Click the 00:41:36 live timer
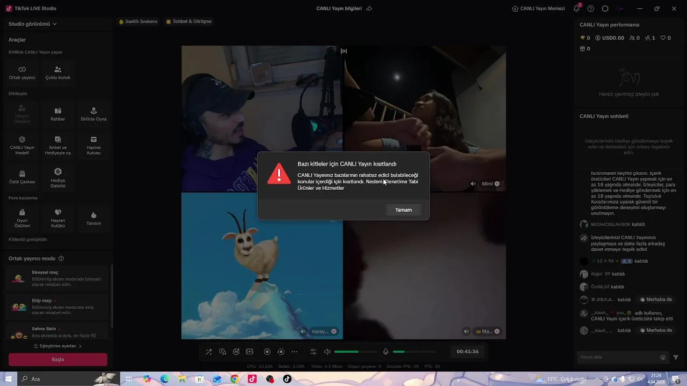 467,352
